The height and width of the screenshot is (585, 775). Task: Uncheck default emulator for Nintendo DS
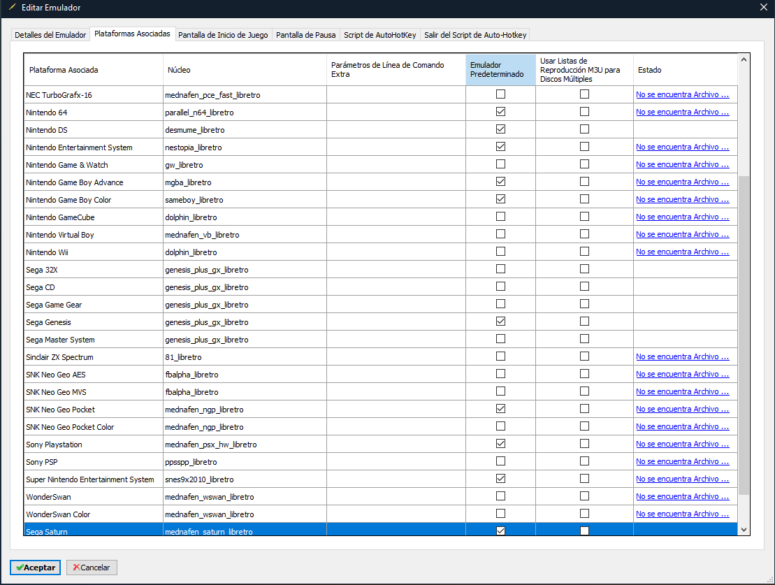500,129
